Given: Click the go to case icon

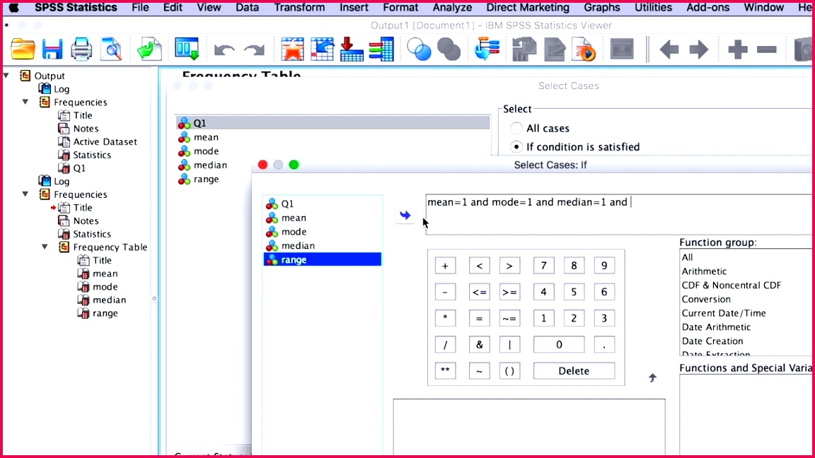Looking at the screenshot, I should click(323, 50).
